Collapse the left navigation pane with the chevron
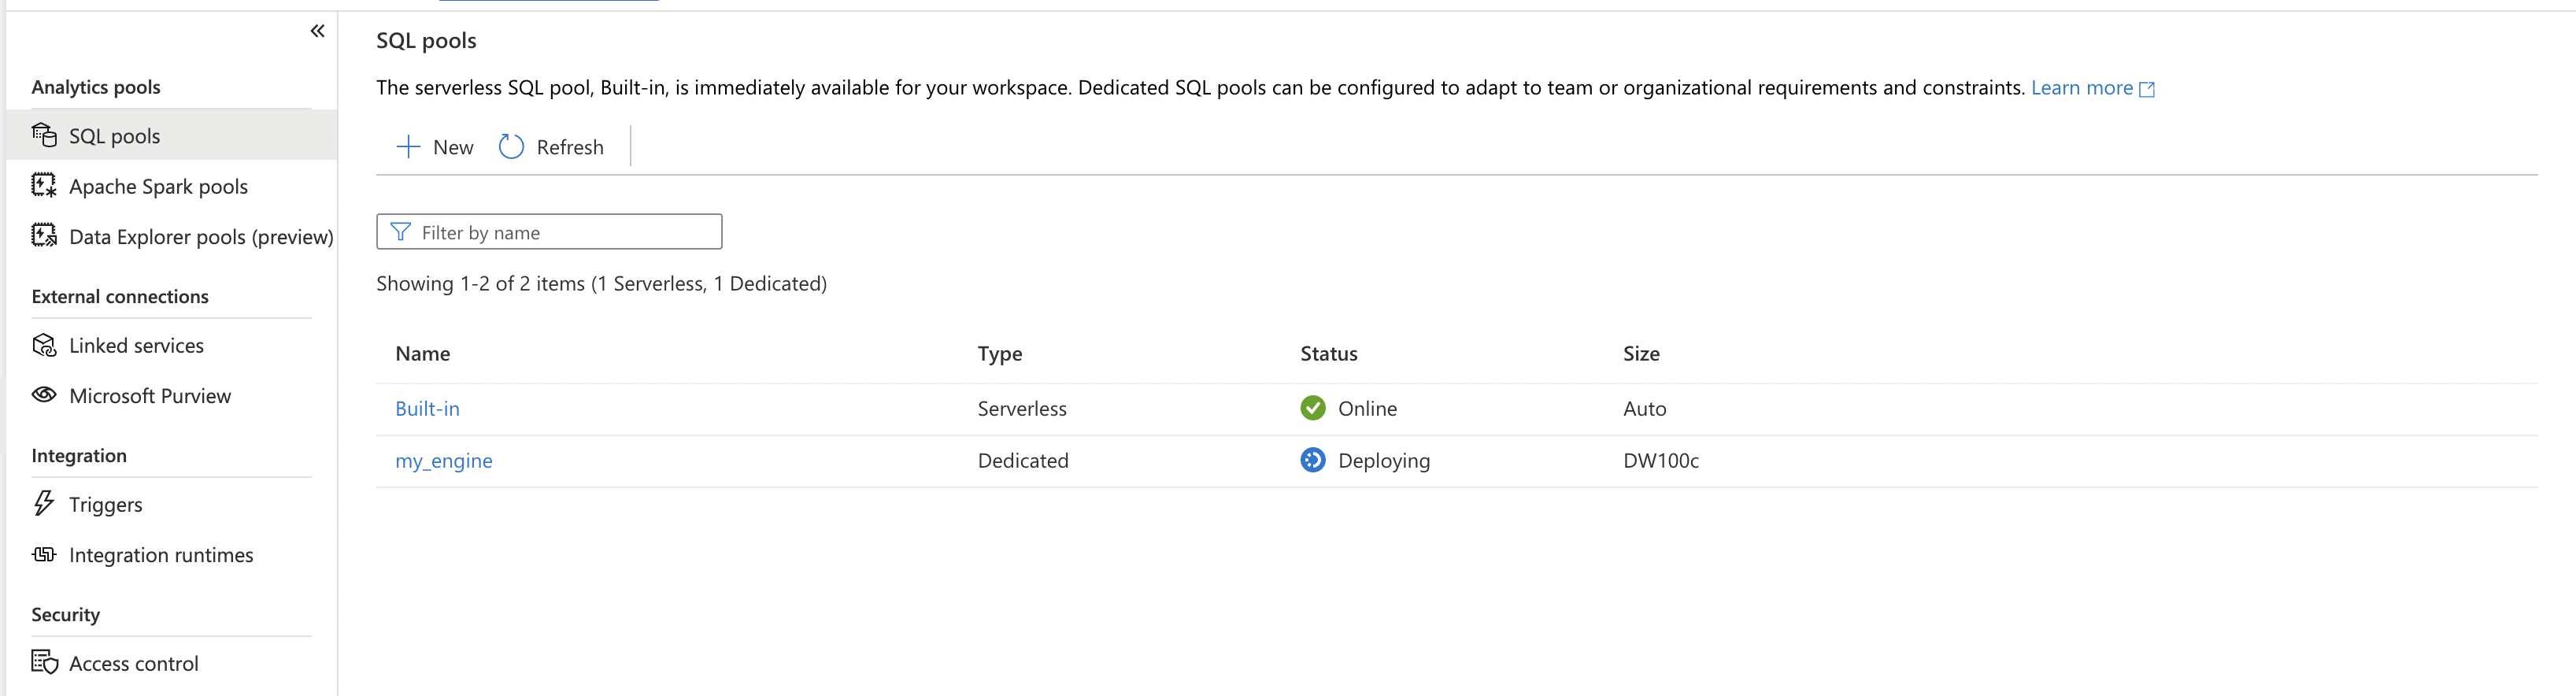The image size is (2576, 696). 317,31
